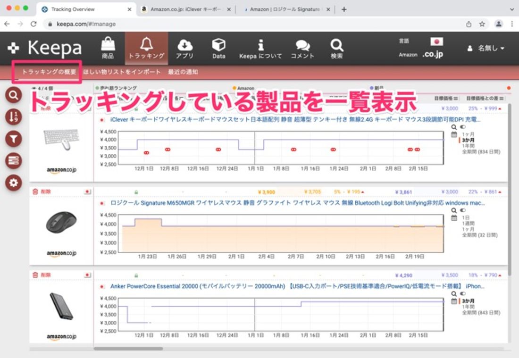Toggle the 新品 legend item
This screenshot has height=358, width=519.
tap(377, 88)
